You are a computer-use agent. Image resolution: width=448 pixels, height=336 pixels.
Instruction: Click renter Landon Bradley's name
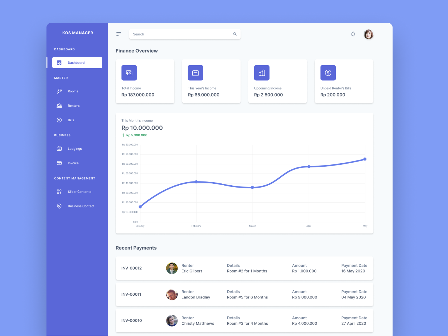pyautogui.click(x=196, y=297)
